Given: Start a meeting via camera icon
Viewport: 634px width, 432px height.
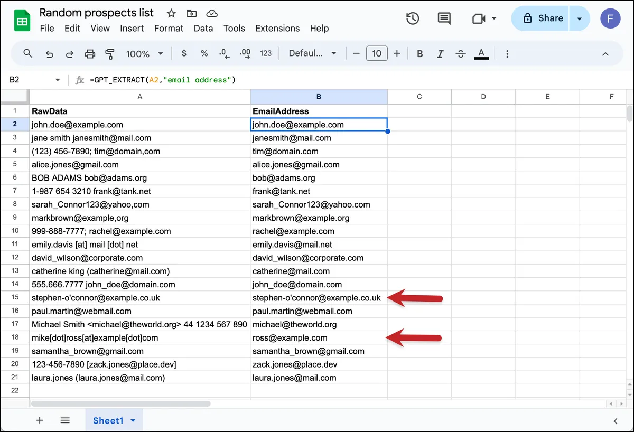Looking at the screenshot, I should pos(479,18).
